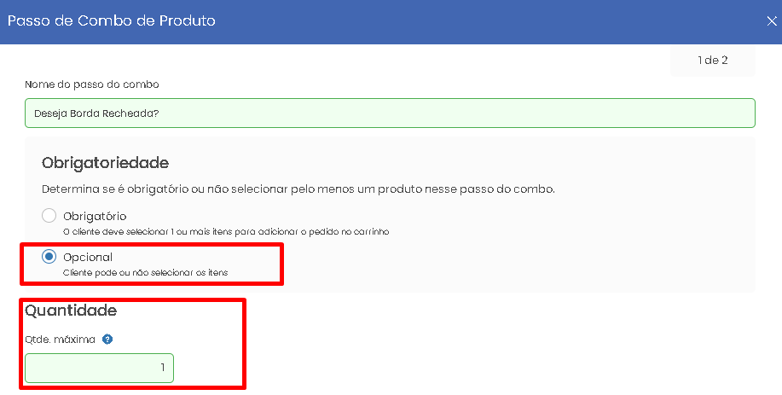
Task: Click the Passo de Combo de Produto title
Action: [x=112, y=21]
